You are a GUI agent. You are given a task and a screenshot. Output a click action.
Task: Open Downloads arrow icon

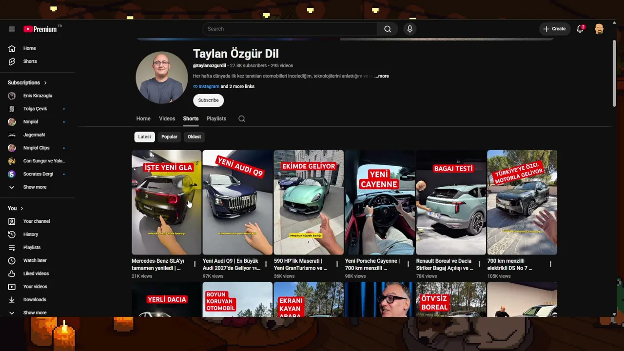pyautogui.click(x=12, y=300)
